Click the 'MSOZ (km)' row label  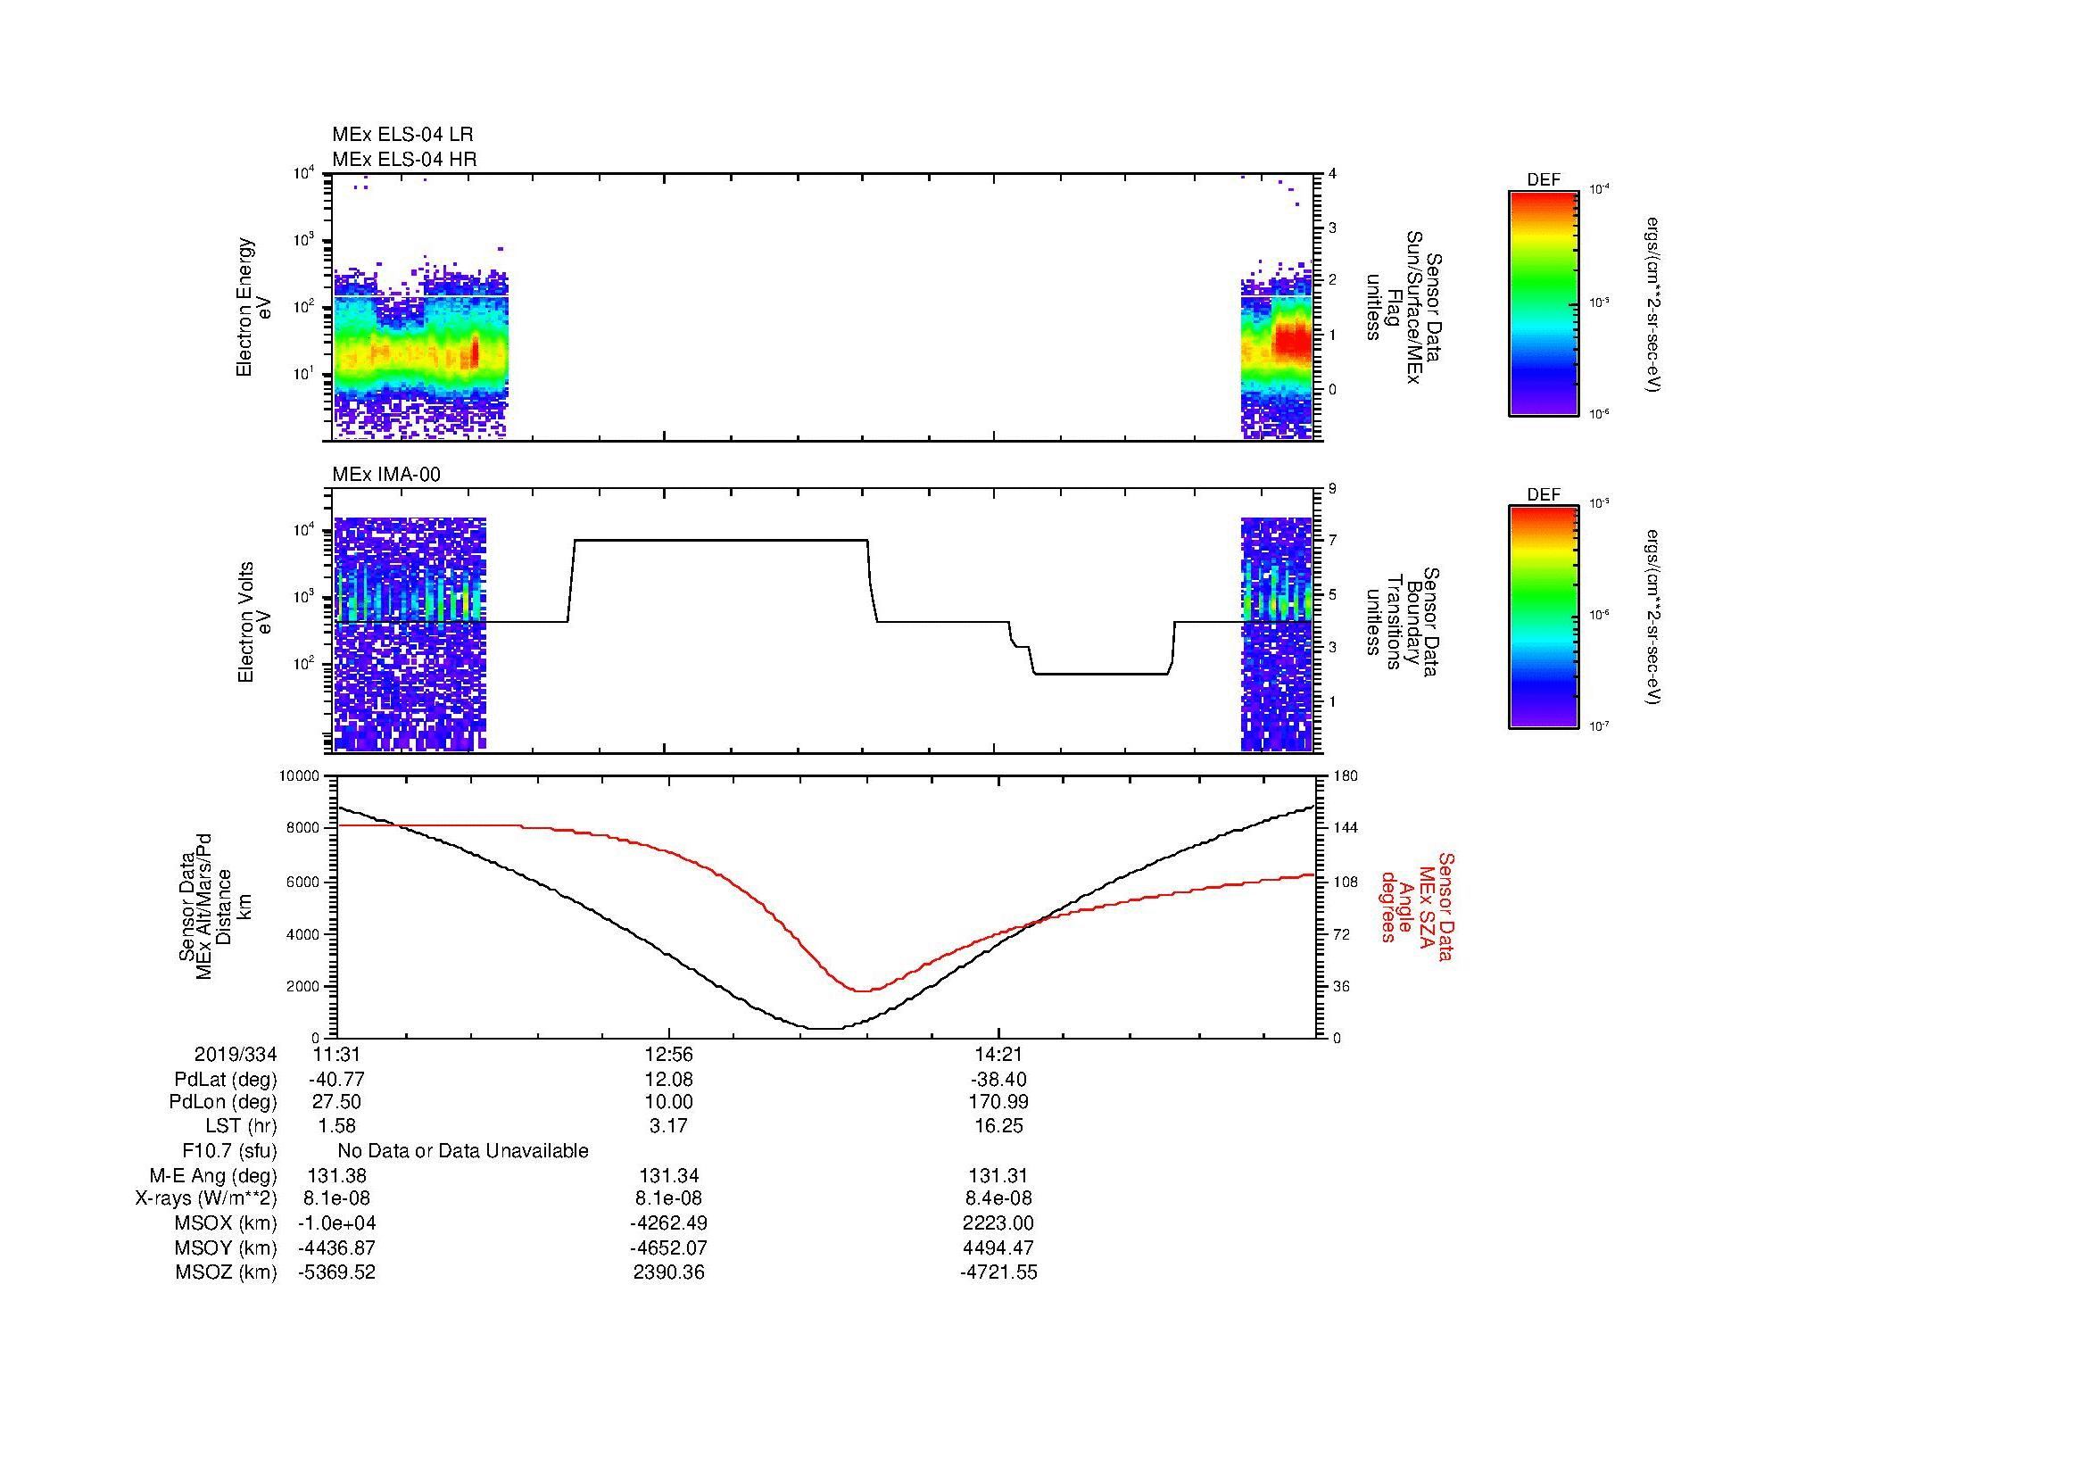(x=226, y=1272)
